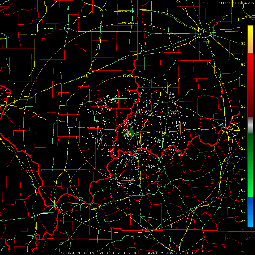Click the [KT] units label
Image resolution: width=255 pixels, height=255 pixels.
(x=242, y=20)
